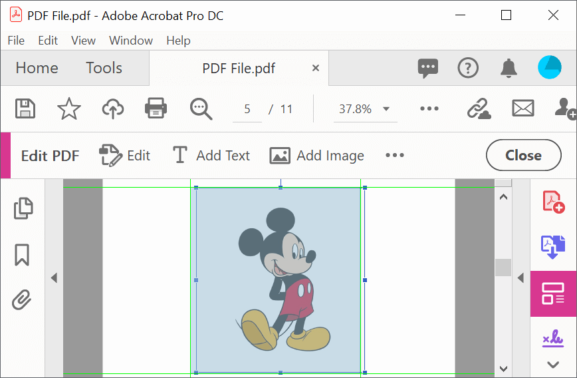The width and height of the screenshot is (577, 378).
Task: Click the share with others person icon
Action: (565, 108)
